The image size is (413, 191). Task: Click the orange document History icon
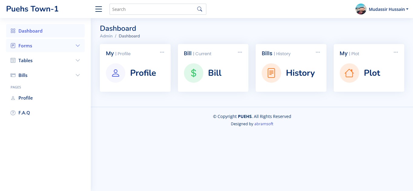coord(271,73)
